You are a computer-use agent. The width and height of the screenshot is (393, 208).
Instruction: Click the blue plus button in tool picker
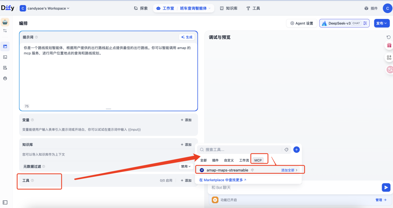(297, 150)
